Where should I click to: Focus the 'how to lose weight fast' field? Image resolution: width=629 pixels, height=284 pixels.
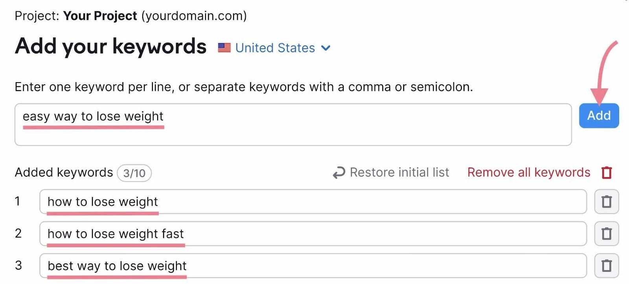point(313,234)
